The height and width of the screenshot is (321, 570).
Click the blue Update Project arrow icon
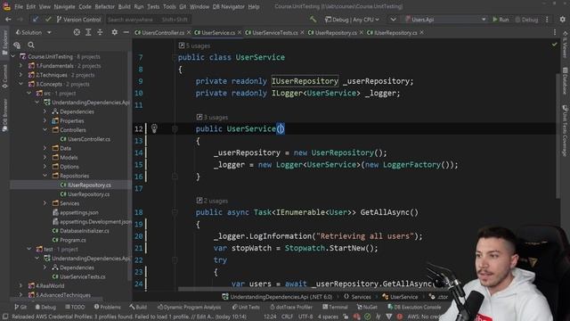click(x=36, y=20)
